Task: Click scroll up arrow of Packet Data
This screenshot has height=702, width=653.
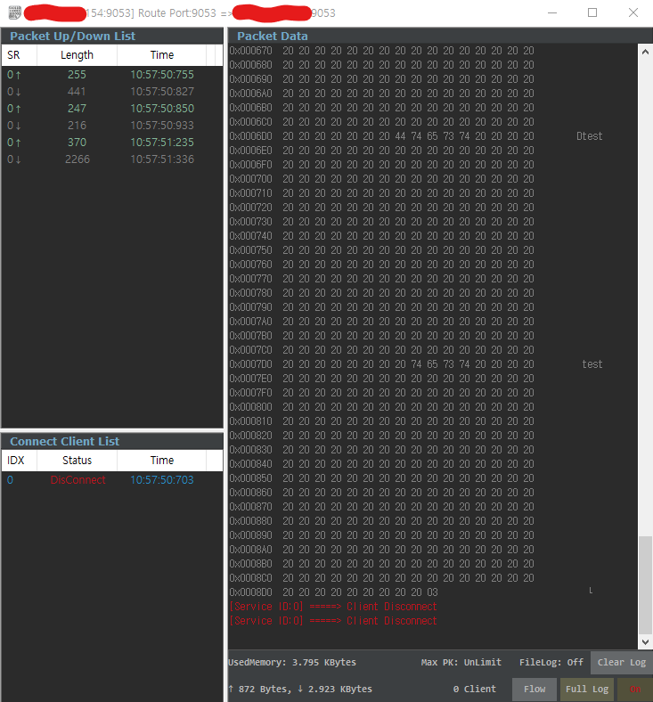Action: click(x=645, y=52)
